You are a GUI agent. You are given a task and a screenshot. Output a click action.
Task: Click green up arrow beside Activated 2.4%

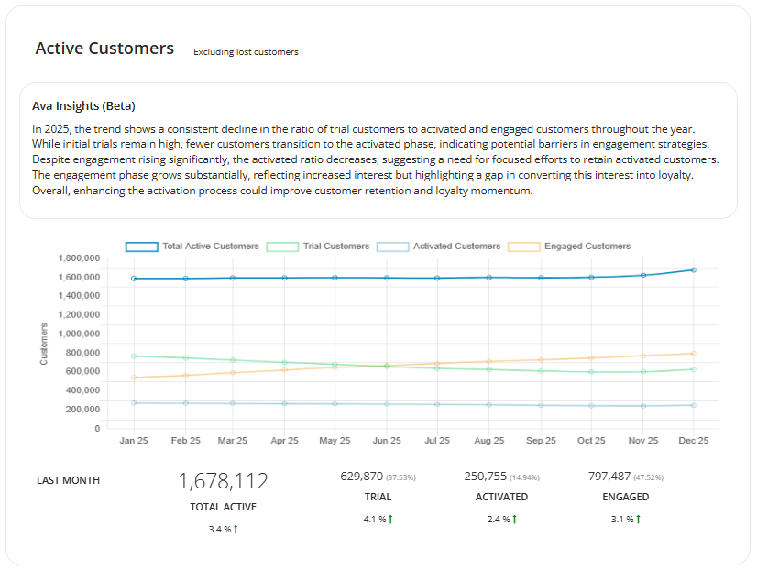pyautogui.click(x=513, y=520)
